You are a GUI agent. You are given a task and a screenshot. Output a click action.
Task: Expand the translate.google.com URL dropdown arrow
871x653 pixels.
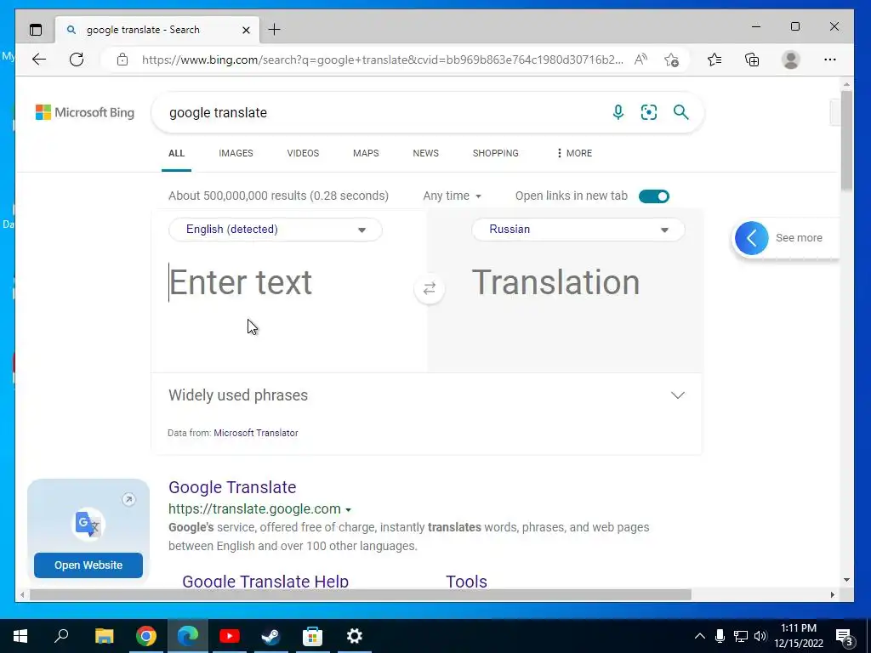(348, 510)
